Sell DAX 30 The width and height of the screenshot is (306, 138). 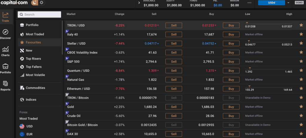(x=174, y=134)
